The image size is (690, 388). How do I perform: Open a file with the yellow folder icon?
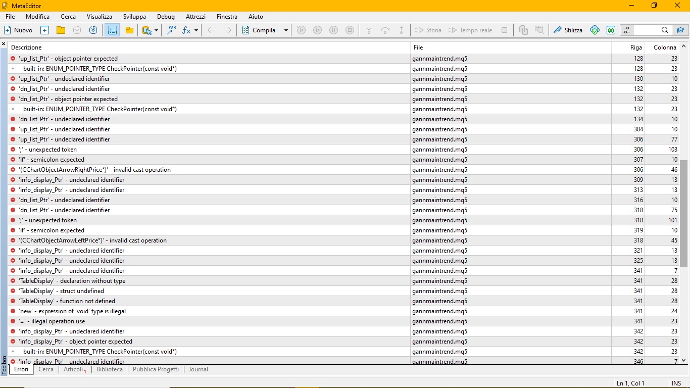coord(61,30)
